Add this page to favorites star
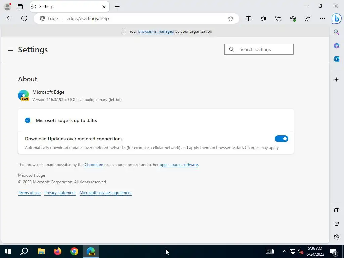Image resolution: width=344 pixels, height=258 pixels. [230, 19]
